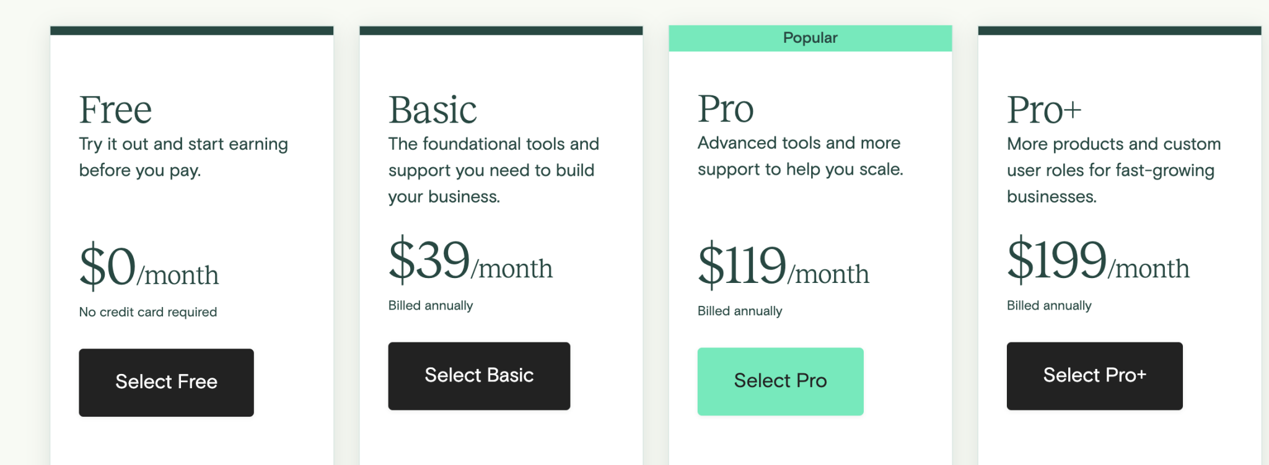Click the Pro+ description about custom user roles

1113,170
